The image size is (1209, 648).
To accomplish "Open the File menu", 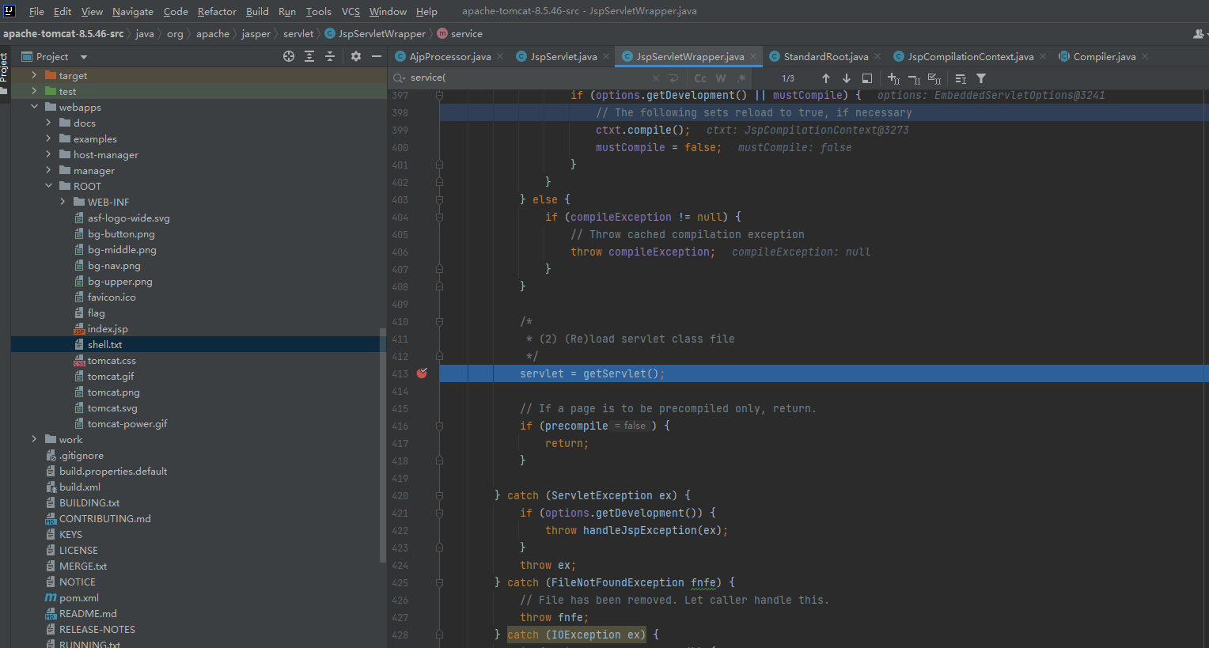I will [36, 11].
